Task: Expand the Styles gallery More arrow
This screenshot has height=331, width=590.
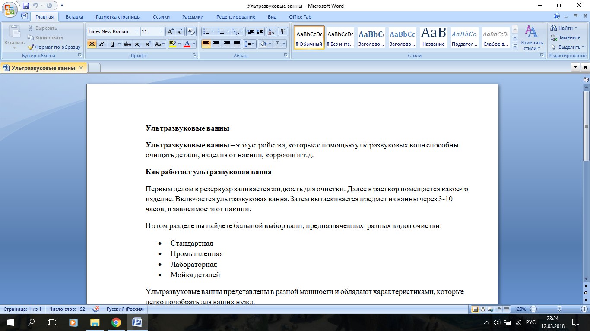Action: pos(514,47)
